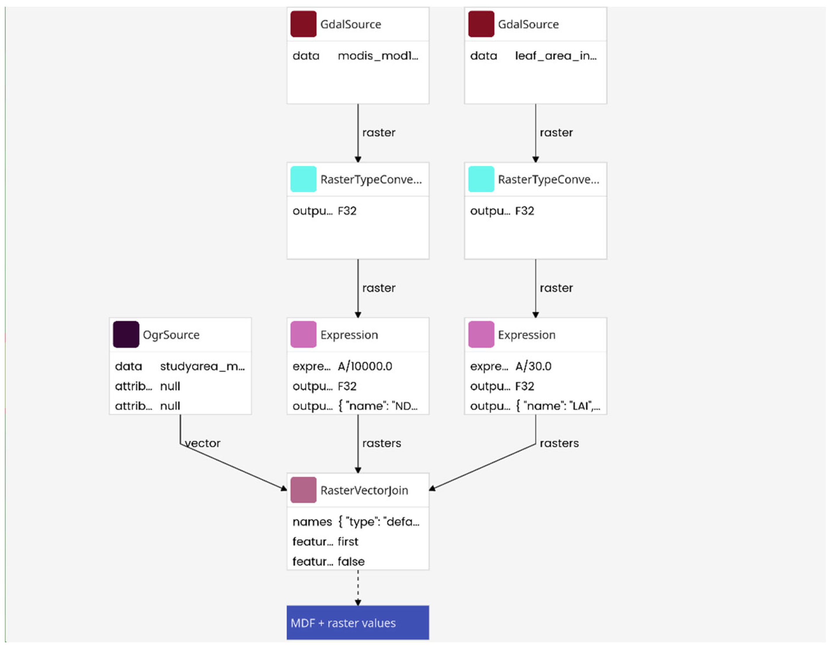The image size is (830, 648).
Task: Select the studyarea_m... data value in OgrSource
Action: click(x=202, y=366)
